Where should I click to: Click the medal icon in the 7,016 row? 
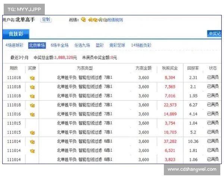pyautogui.click(x=32, y=96)
